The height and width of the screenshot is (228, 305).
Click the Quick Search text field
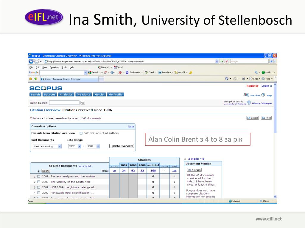point(64,102)
